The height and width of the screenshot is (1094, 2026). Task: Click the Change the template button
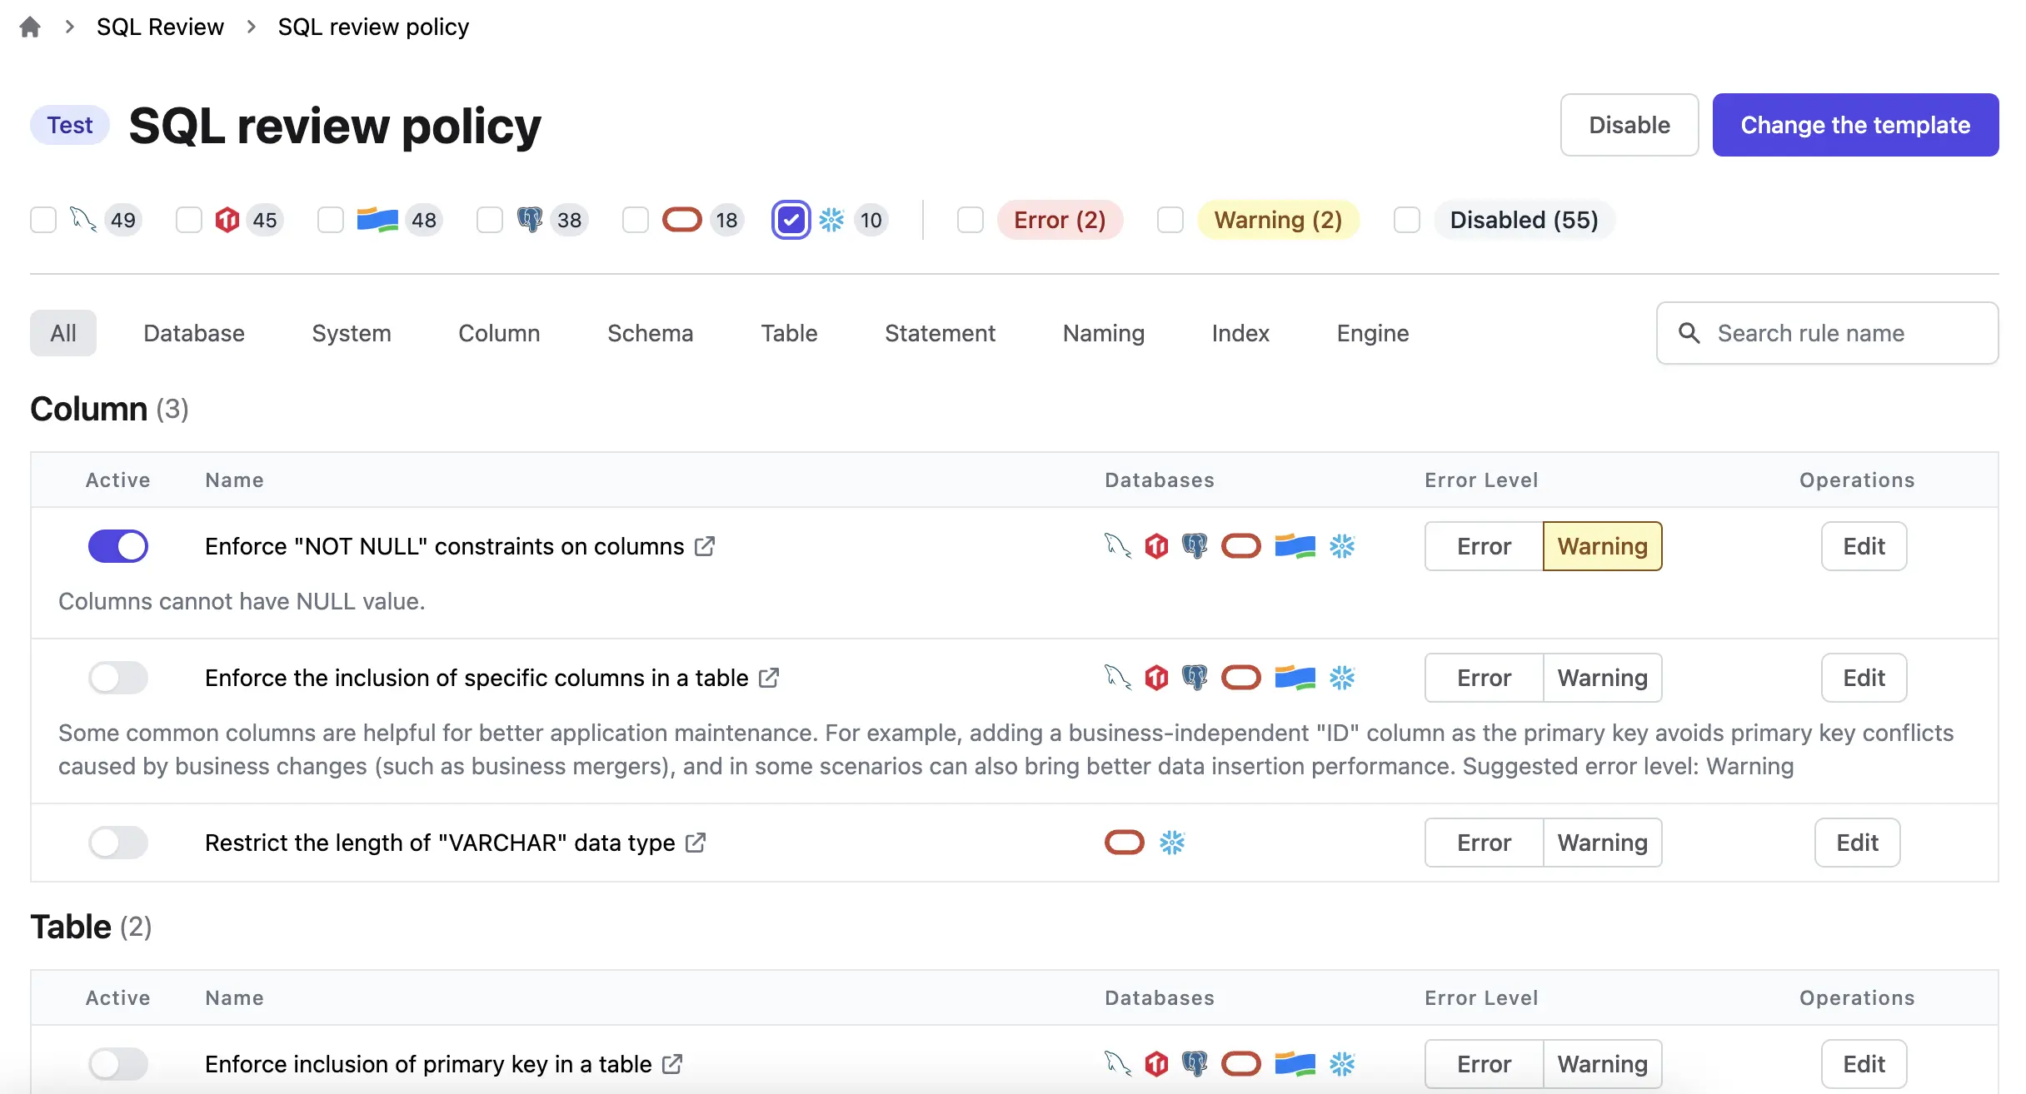tap(1854, 125)
